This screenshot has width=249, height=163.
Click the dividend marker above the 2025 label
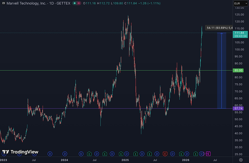pos(127,154)
